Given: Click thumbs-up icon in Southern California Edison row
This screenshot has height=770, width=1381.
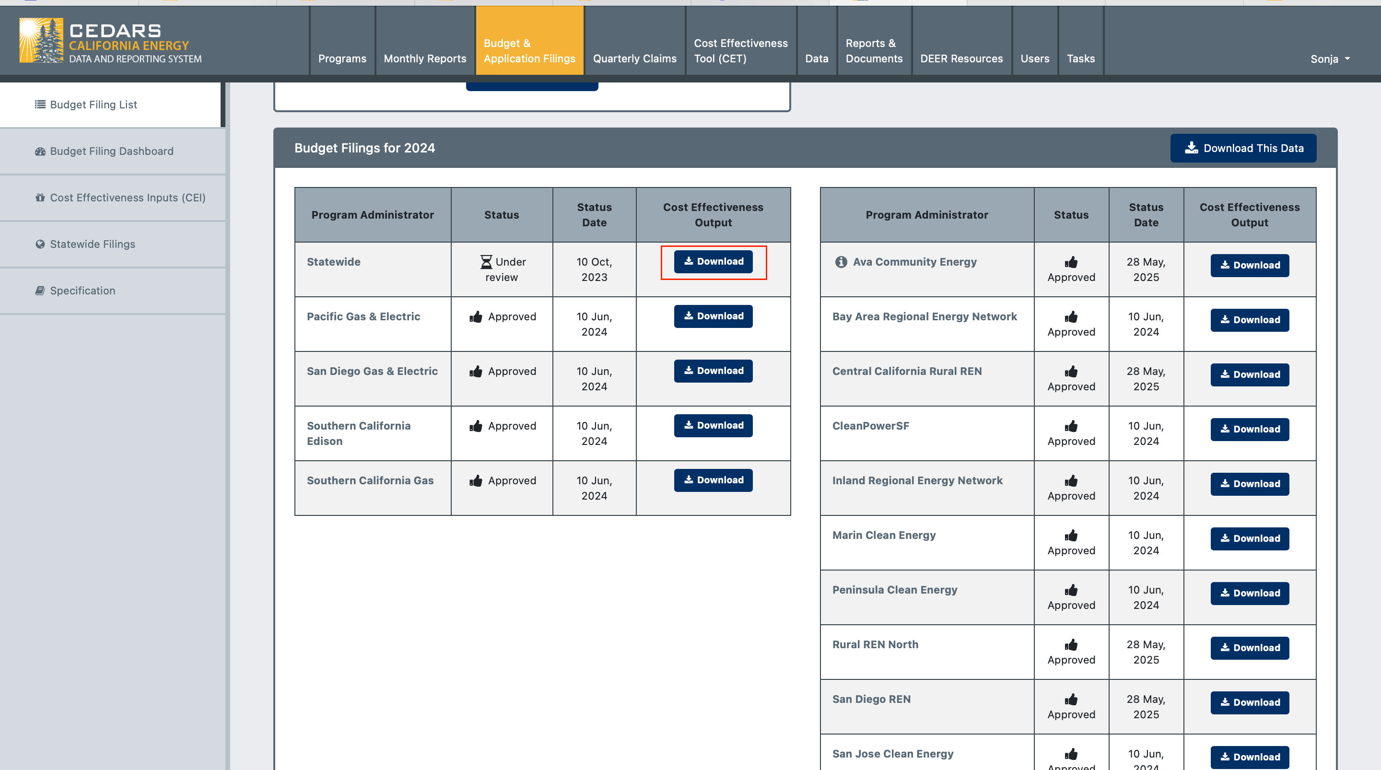Looking at the screenshot, I should [476, 426].
